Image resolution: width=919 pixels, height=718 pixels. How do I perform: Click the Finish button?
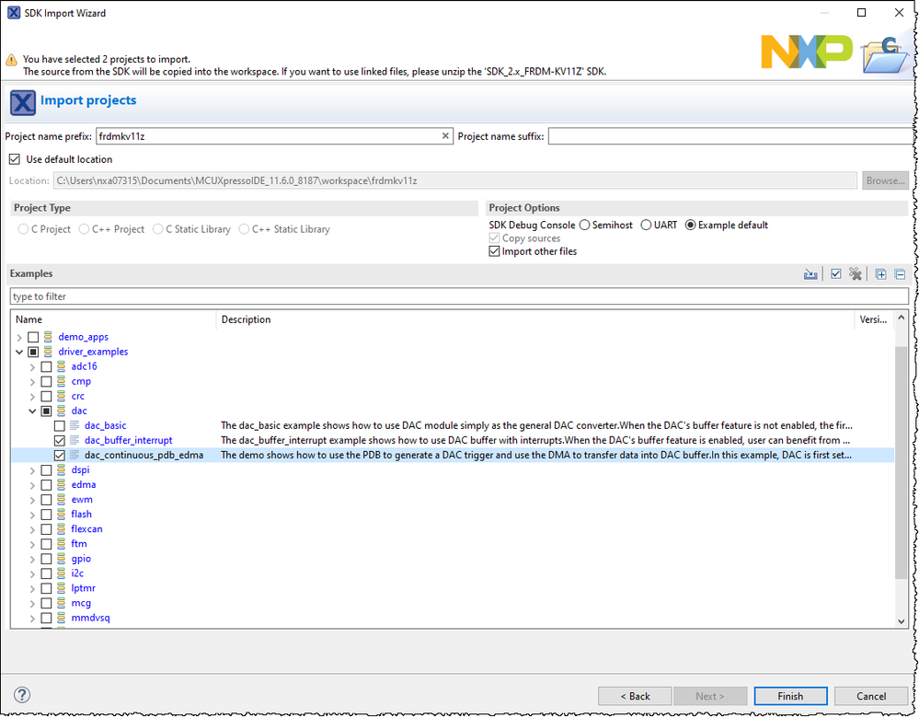point(790,696)
